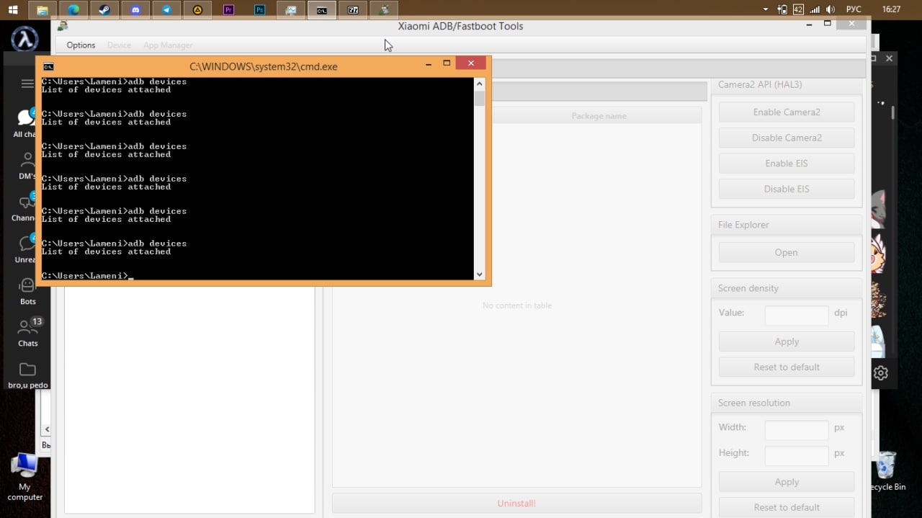The image size is (922, 518).
Task: Open the Half-Life lambda desktop icon
Action: point(25,38)
